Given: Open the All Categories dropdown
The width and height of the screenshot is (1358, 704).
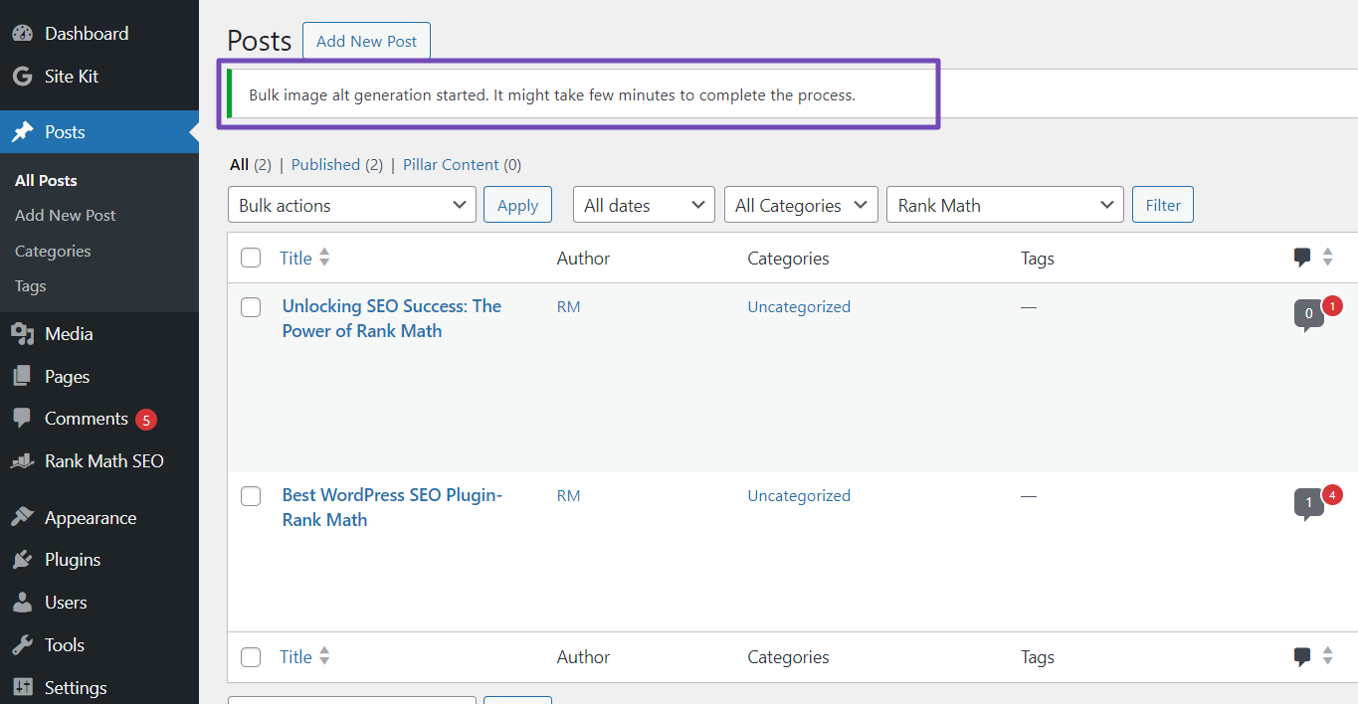Looking at the screenshot, I should [x=801, y=205].
